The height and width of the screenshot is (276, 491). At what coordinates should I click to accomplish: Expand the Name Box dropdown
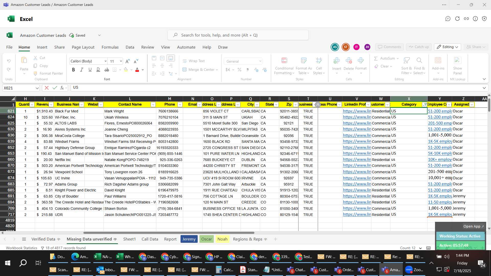pyautogui.click(x=37, y=88)
